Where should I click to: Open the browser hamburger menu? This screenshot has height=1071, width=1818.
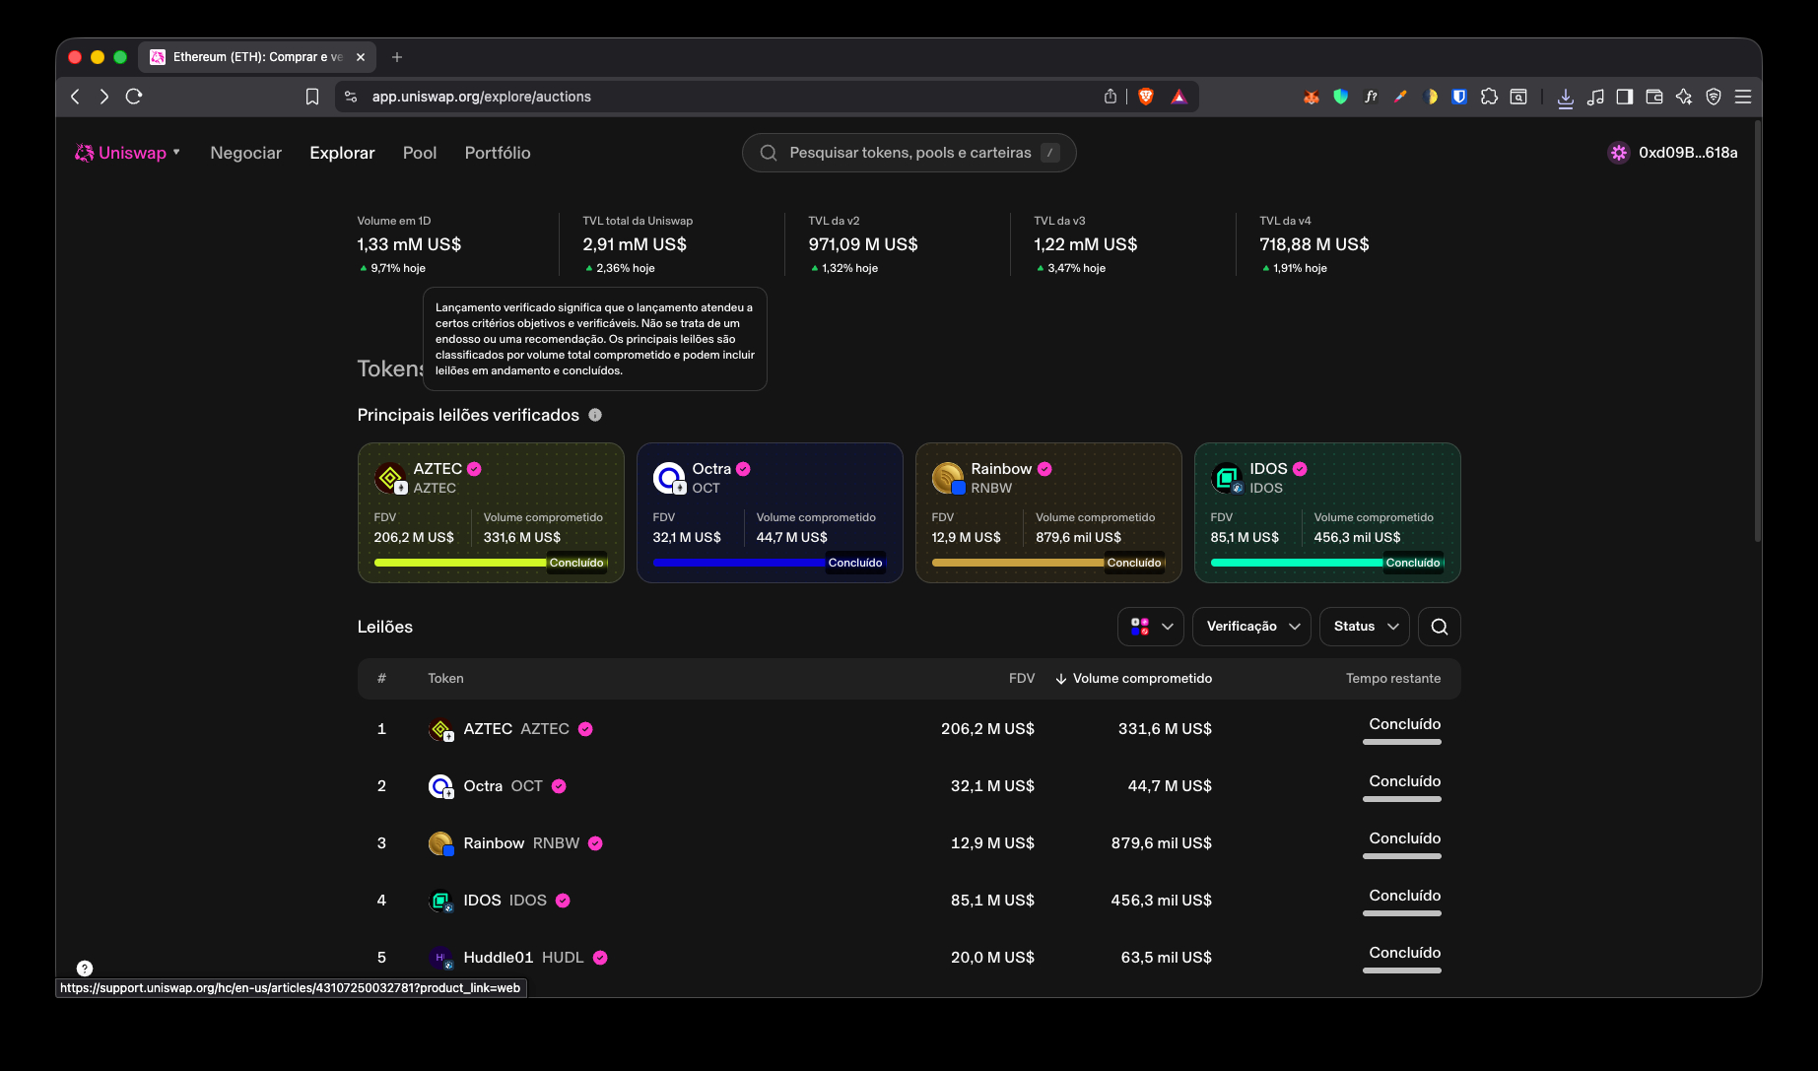click(1743, 97)
